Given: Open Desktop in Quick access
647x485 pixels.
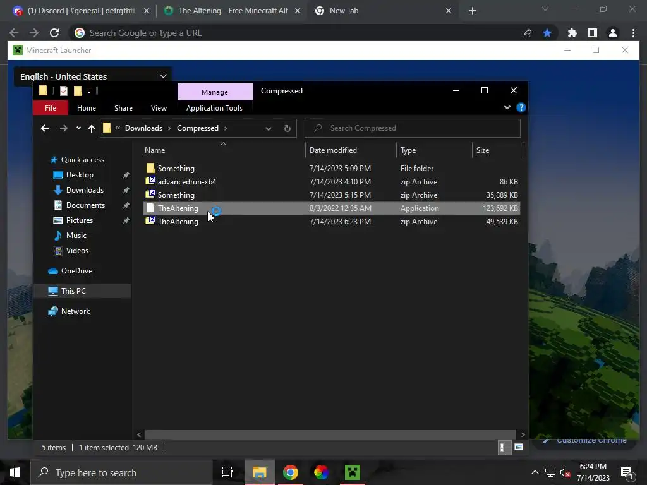Looking at the screenshot, I should click(x=80, y=175).
